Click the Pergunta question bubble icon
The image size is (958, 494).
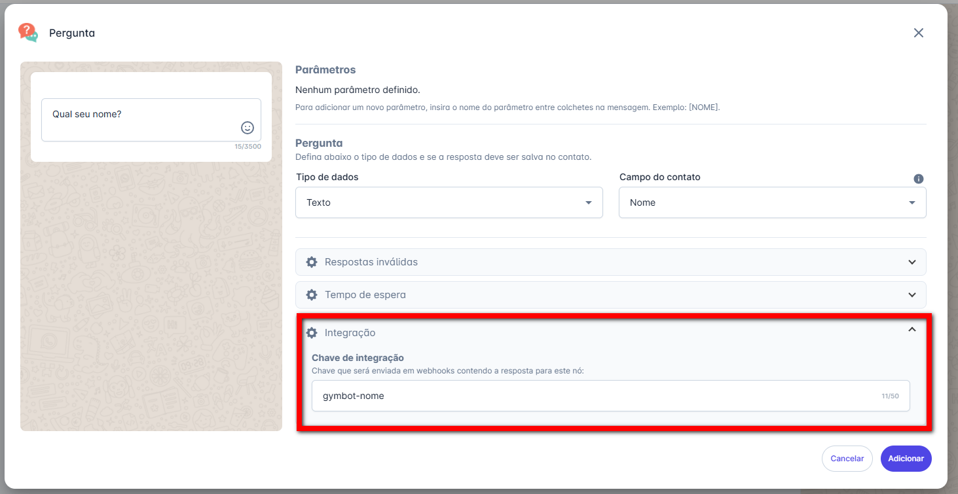pyautogui.click(x=28, y=33)
